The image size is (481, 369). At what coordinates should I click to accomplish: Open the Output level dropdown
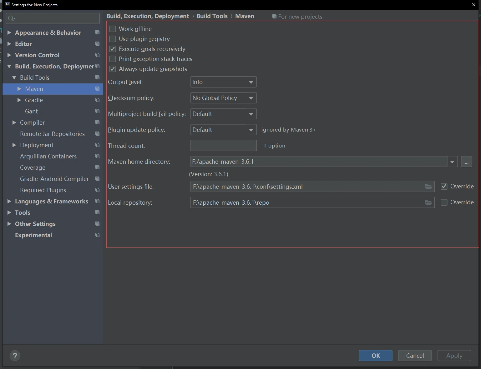[223, 82]
